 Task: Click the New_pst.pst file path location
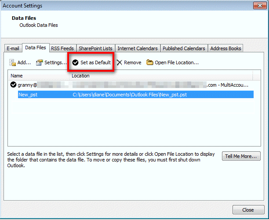tap(130, 95)
